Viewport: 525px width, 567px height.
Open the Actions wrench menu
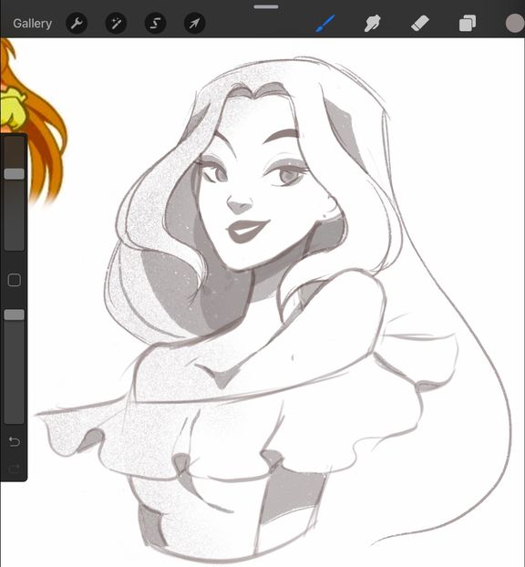(x=77, y=24)
